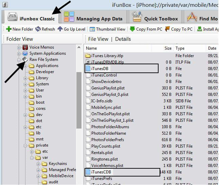The height and width of the screenshot is (185, 219).
Task: Click the New Folder green plus icon
Action: pos(9,29)
